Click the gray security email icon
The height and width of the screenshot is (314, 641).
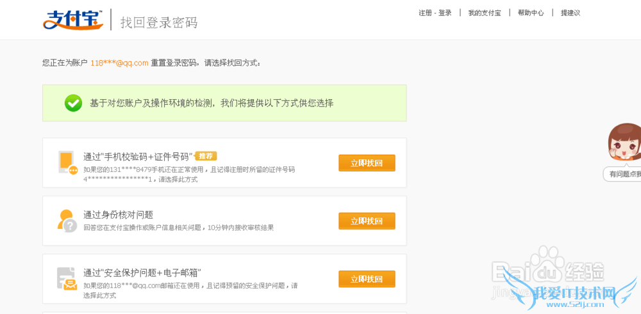point(66,279)
